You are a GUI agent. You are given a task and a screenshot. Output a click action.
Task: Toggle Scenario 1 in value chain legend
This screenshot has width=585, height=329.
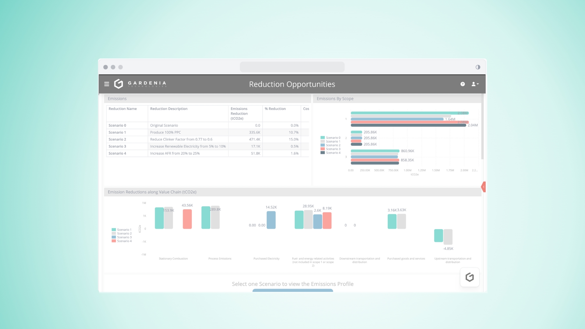click(122, 230)
